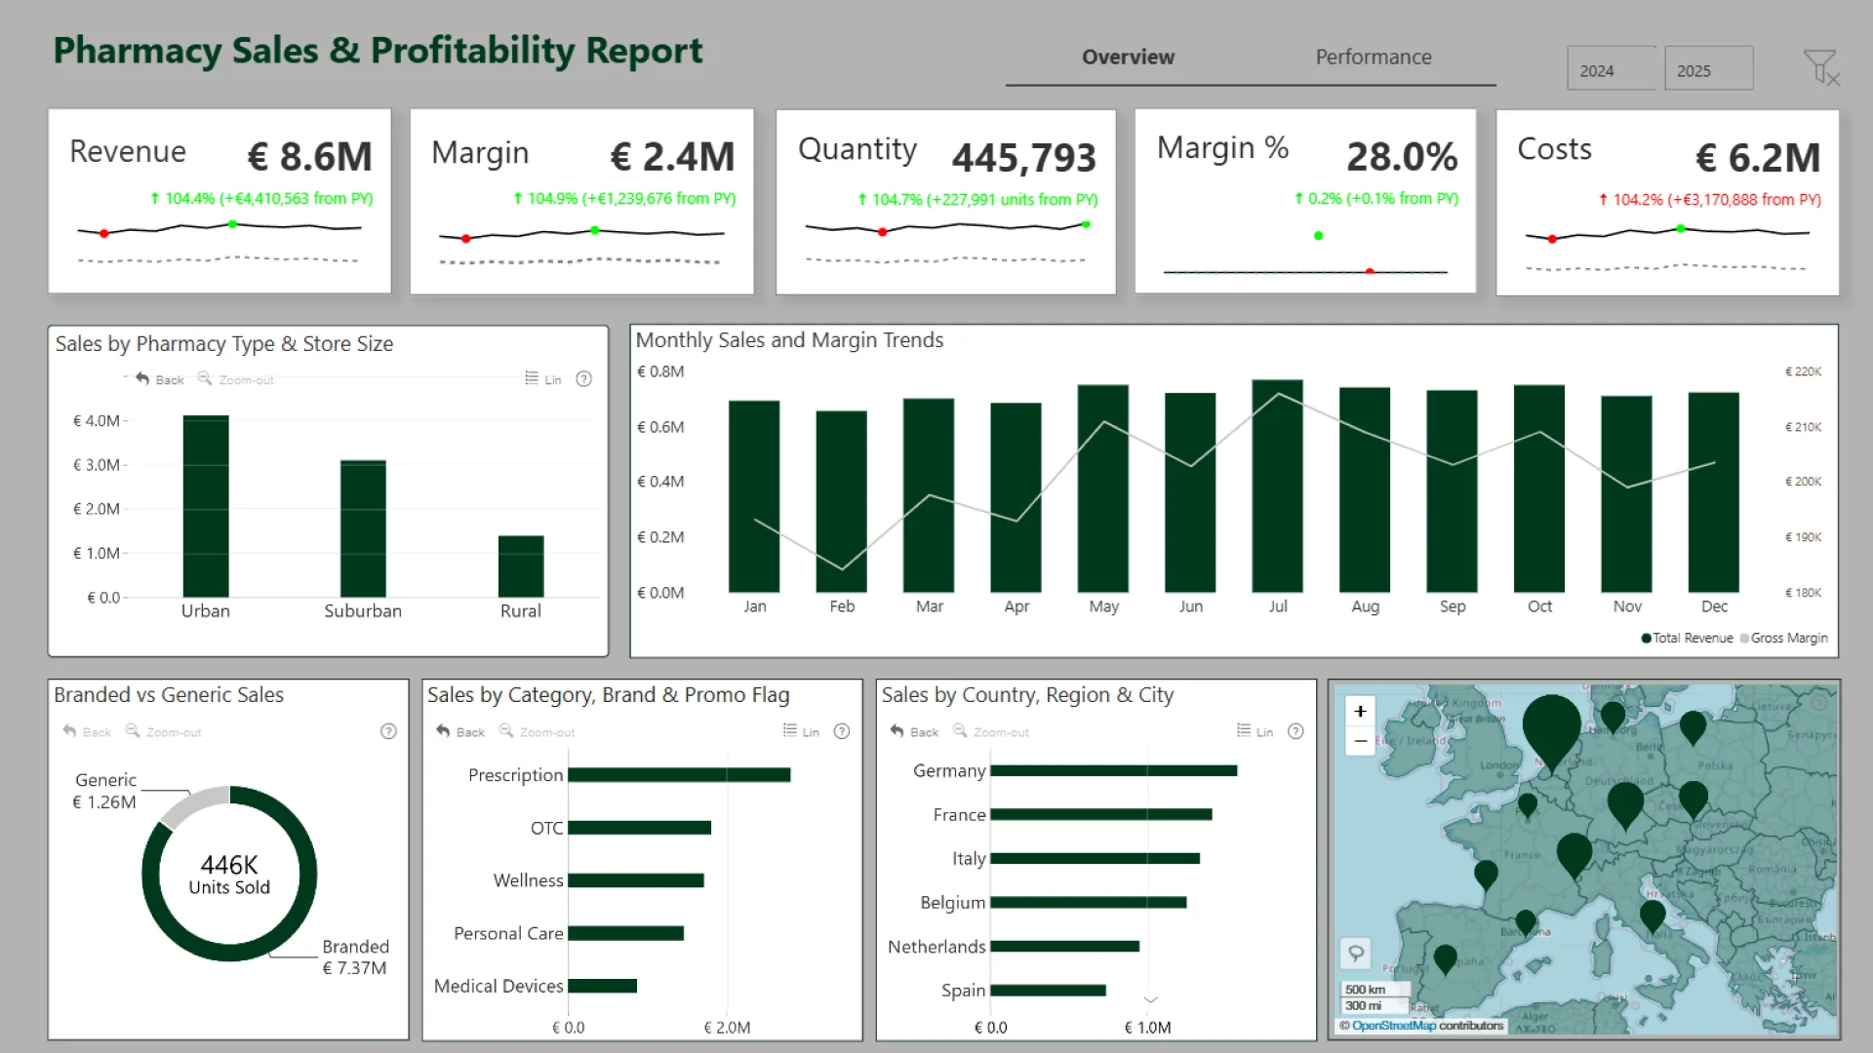Drill into the Urban pharmacy bar
Viewport: 1873px width, 1053px height.
click(206, 507)
